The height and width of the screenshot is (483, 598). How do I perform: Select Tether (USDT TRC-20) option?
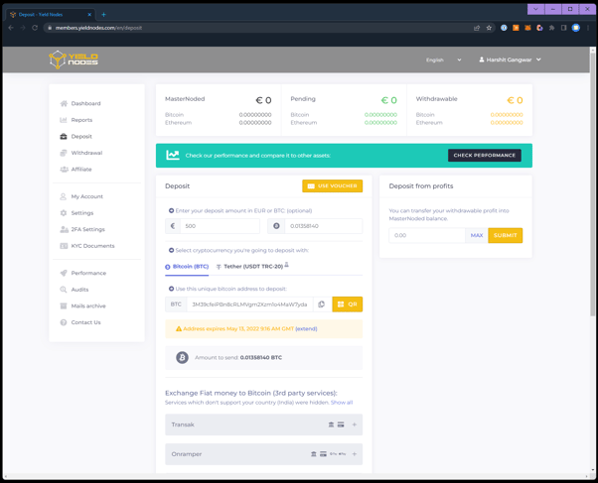pyautogui.click(x=252, y=267)
